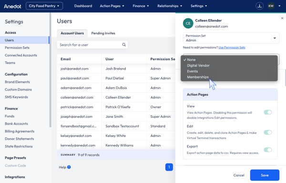The width and height of the screenshot is (286, 183).
Task: Toggle the Action Pages View permission
Action: pyautogui.click(x=268, y=112)
